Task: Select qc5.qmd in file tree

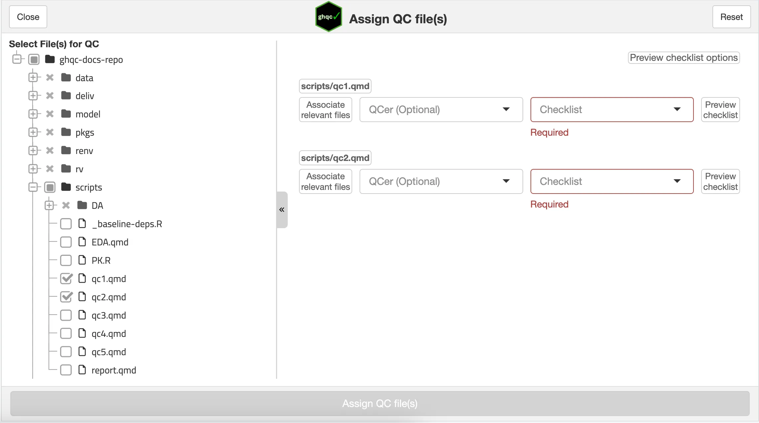Action: [108, 352]
